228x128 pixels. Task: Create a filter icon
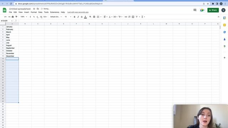click(137, 17)
